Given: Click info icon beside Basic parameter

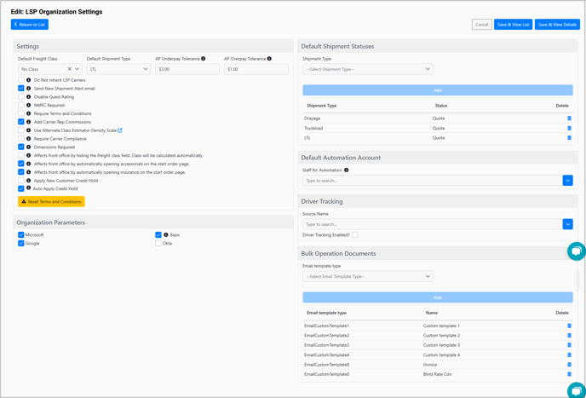Looking at the screenshot, I should [166, 235].
